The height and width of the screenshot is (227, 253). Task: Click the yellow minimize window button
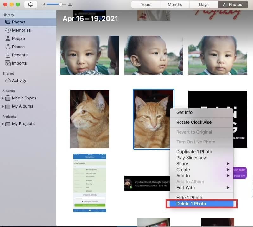click(x=12, y=4)
